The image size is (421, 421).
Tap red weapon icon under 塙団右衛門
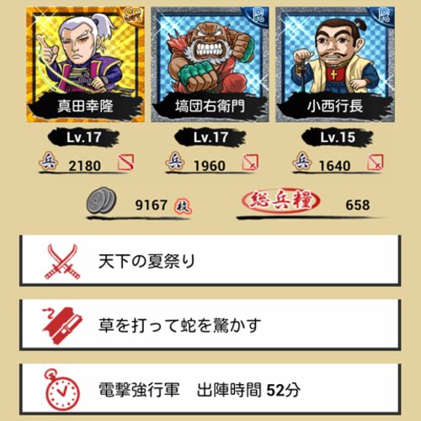250,162
